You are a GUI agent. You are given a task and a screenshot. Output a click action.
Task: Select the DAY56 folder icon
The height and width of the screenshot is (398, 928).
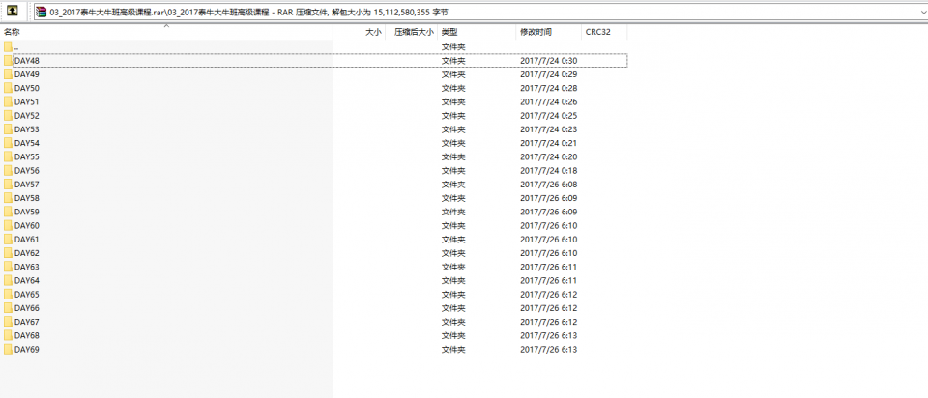pyautogui.click(x=8, y=170)
